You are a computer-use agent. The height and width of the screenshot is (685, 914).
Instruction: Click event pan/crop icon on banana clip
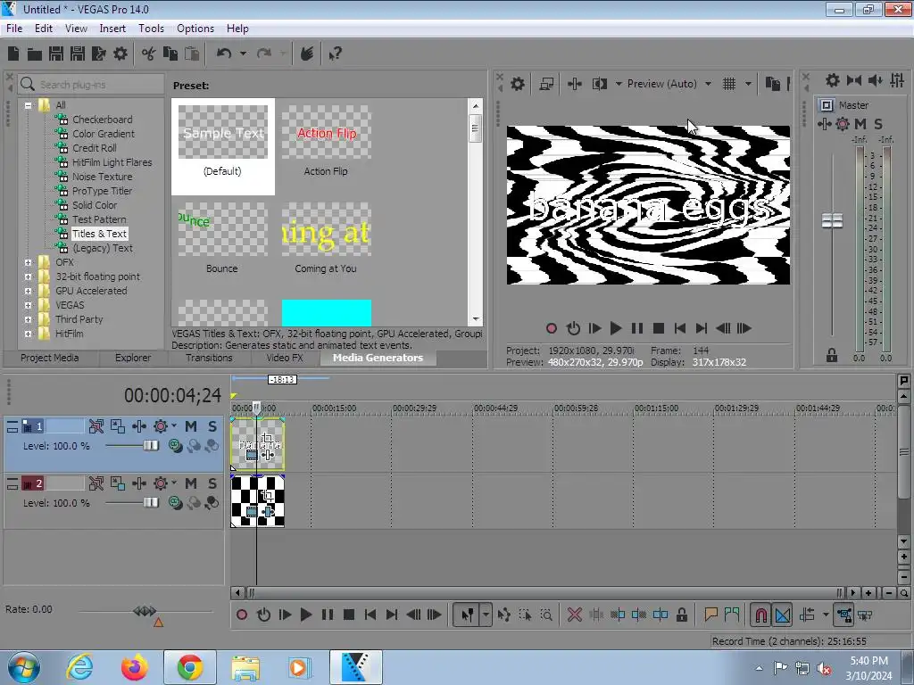click(x=267, y=437)
